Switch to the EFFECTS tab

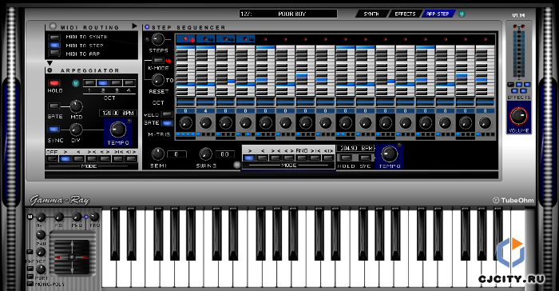(405, 14)
